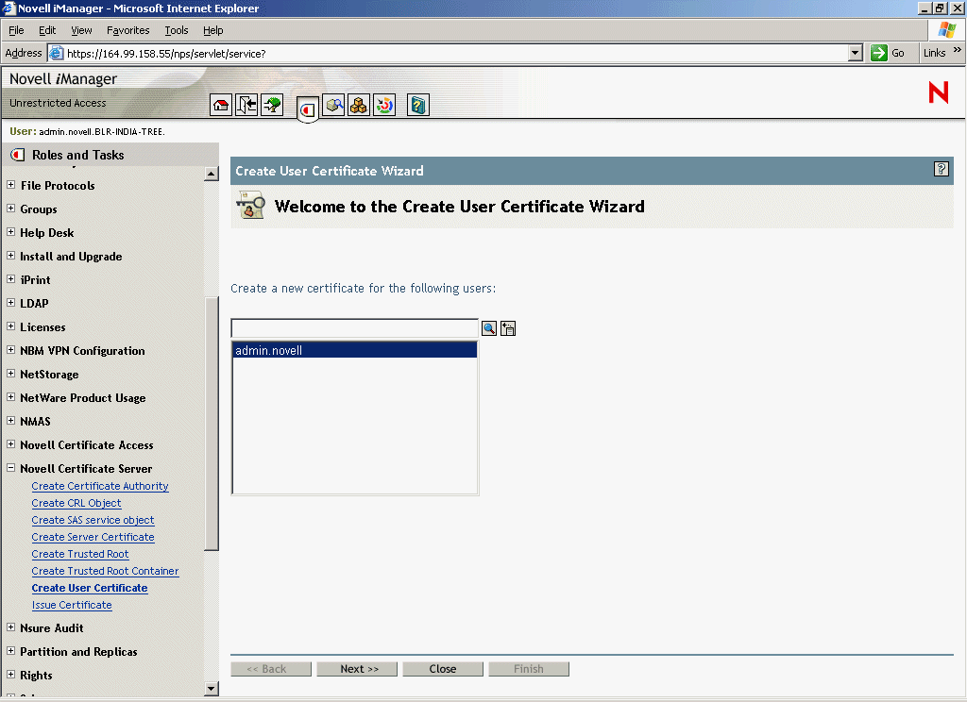967x702 pixels.
Task: Open Create SAS service object link
Action: [x=93, y=520]
